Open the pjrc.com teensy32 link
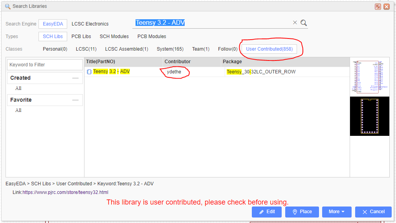Image resolution: width=396 pixels, height=223 pixels. tap(65, 192)
